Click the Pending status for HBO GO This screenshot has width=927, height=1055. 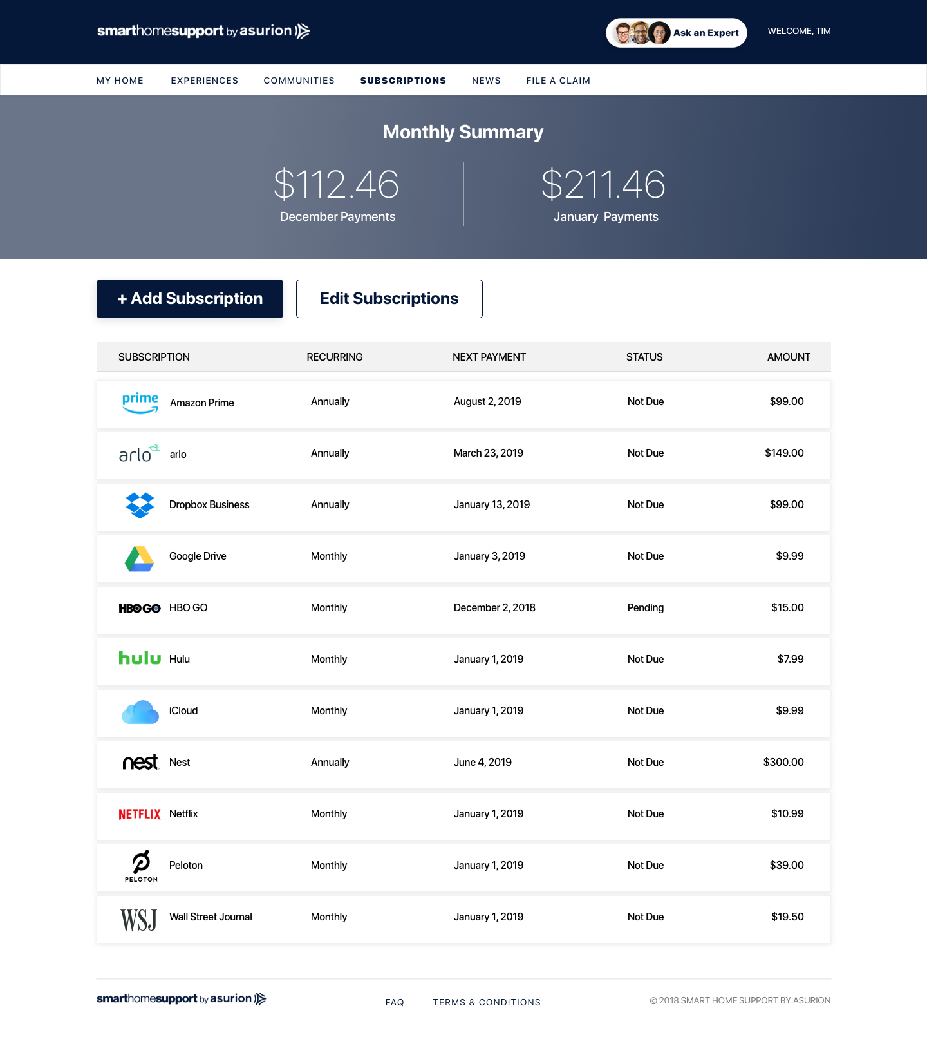click(x=646, y=607)
